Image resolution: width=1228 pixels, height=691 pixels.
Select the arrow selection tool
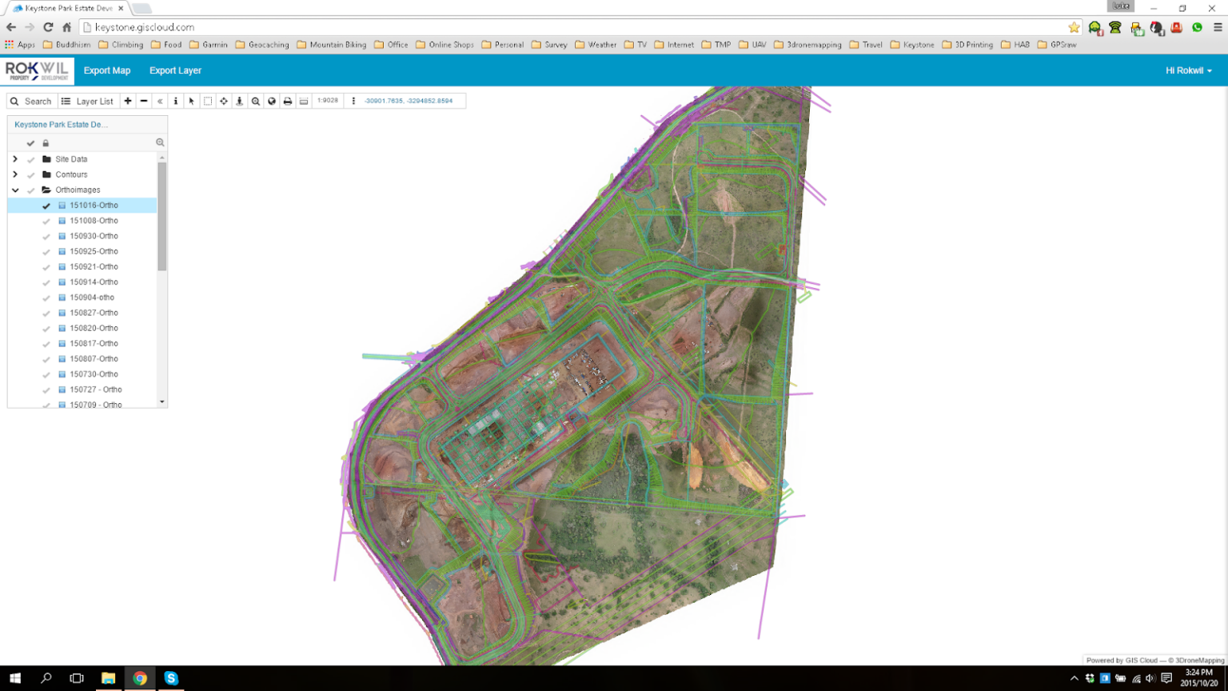[191, 101]
